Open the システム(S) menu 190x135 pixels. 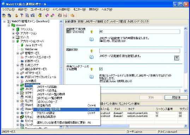8,9
